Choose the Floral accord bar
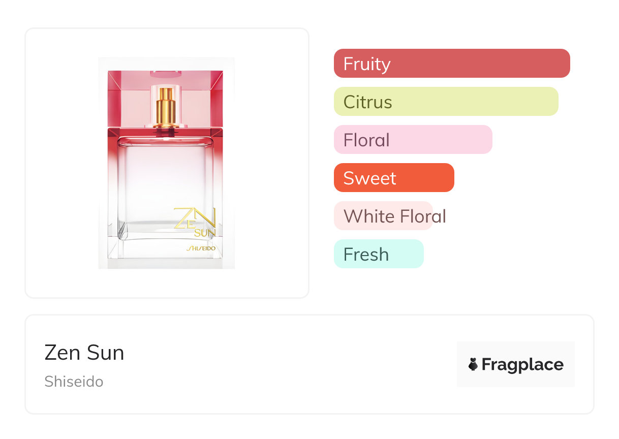Screen dimensions: 619x439 pos(413,140)
